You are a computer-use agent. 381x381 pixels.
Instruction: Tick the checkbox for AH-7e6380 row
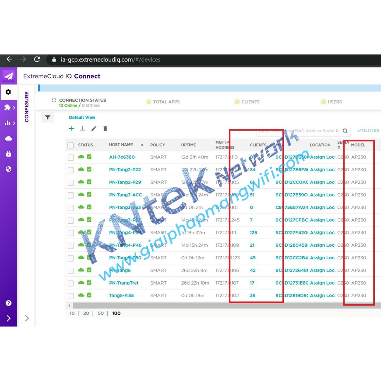71,157
